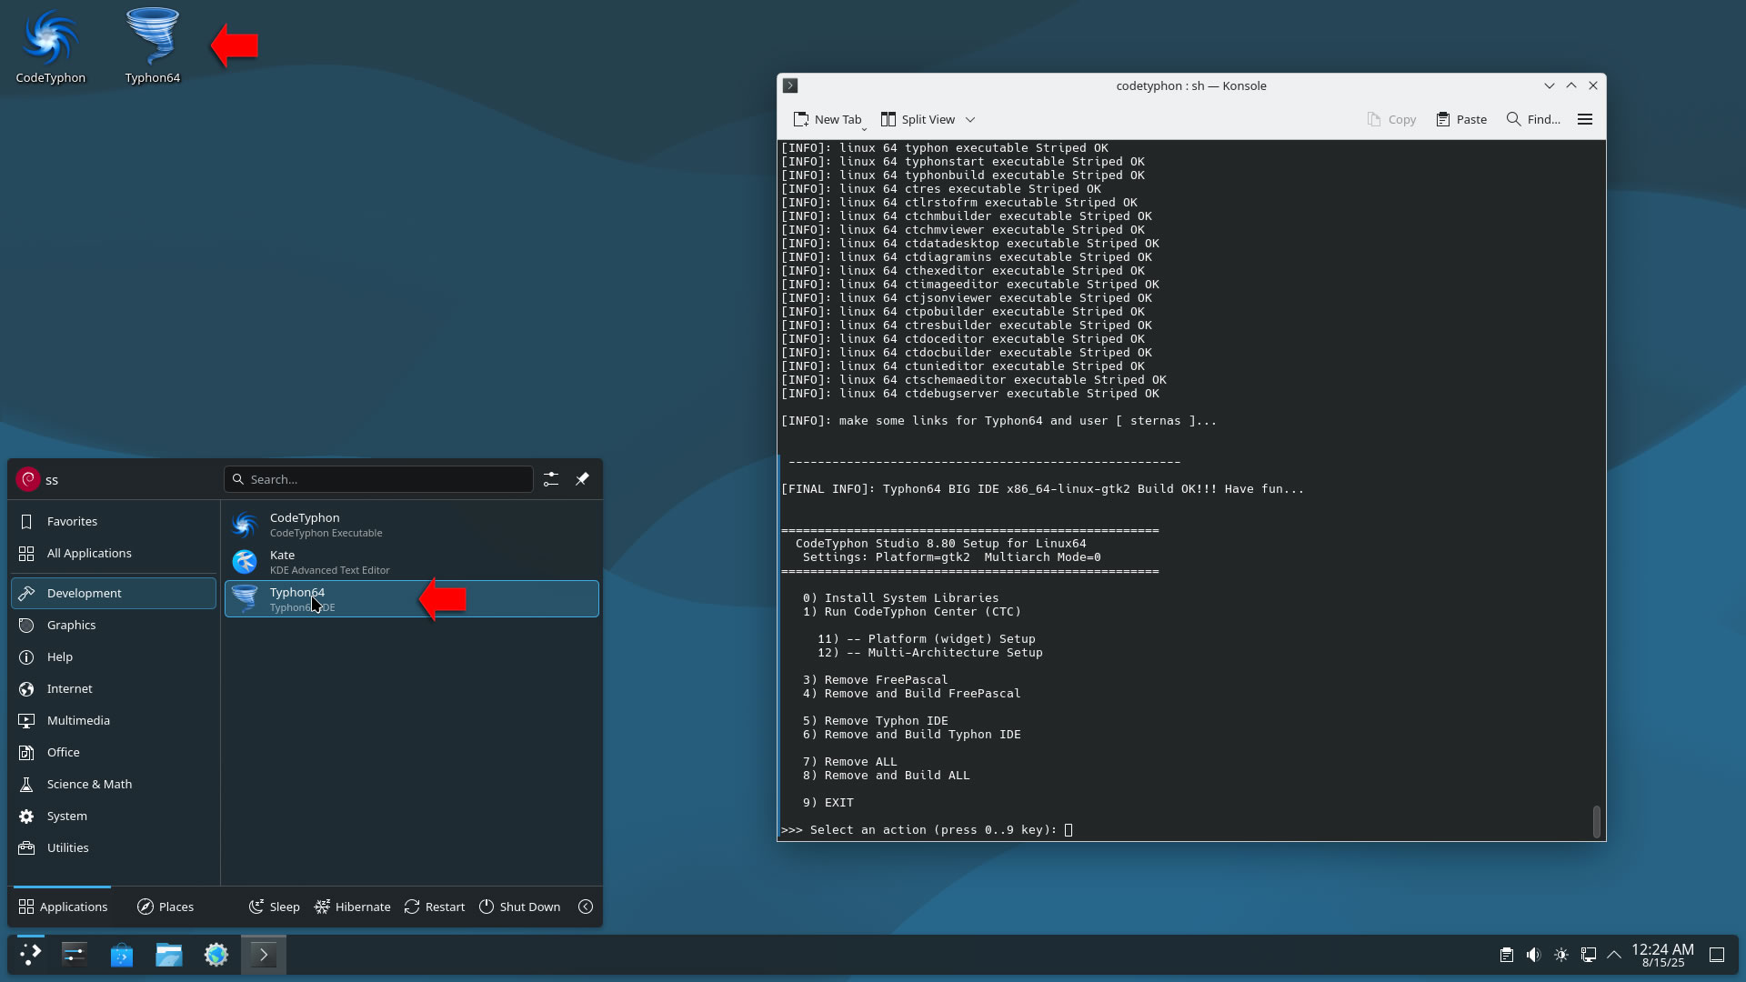The height and width of the screenshot is (982, 1746).
Task: Click the Paste button in Konsole
Action: point(1461,119)
